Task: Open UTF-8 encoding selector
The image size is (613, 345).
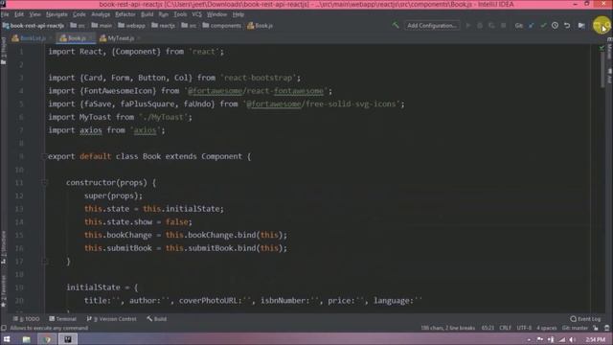Action: tap(524, 328)
